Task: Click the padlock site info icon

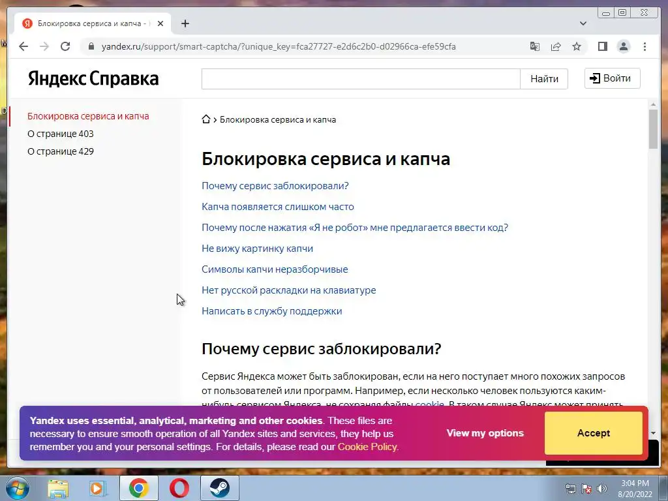Action: click(x=91, y=46)
